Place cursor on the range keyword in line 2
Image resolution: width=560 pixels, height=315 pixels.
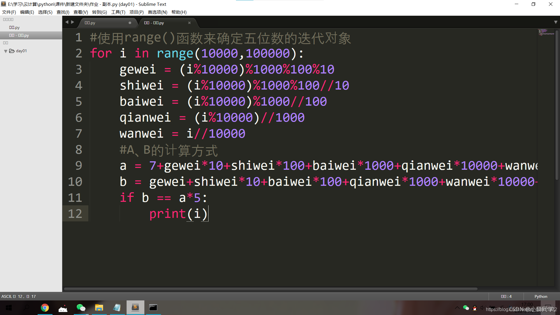point(175,53)
